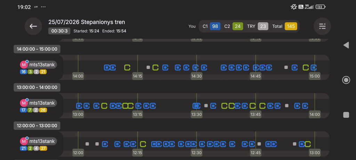Tap the yellow total badge 26
Screen dimensions: 356x160
(43, 110)
